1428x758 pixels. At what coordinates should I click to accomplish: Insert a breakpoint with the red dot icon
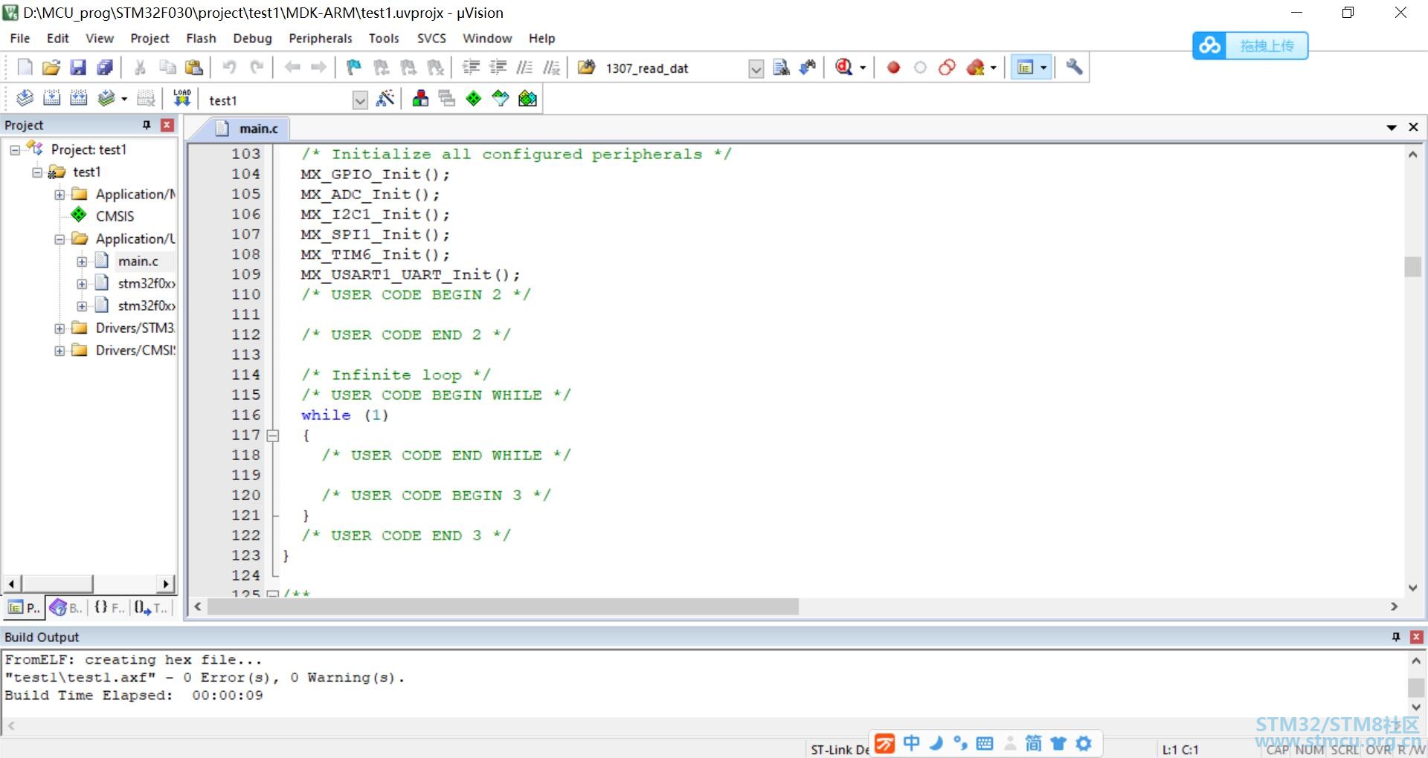click(x=893, y=68)
